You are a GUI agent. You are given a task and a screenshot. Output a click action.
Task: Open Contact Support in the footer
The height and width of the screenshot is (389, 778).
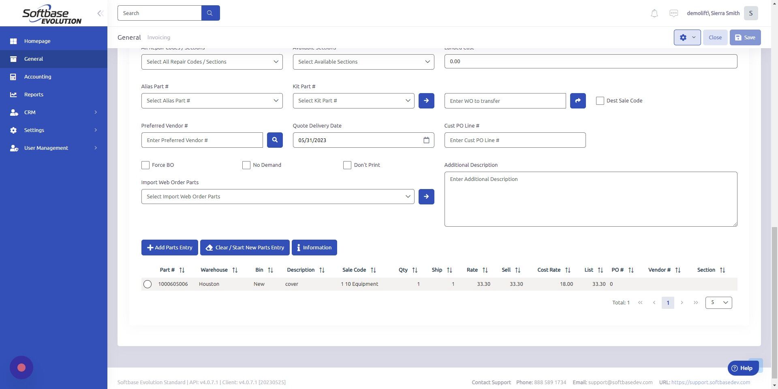[491, 382]
